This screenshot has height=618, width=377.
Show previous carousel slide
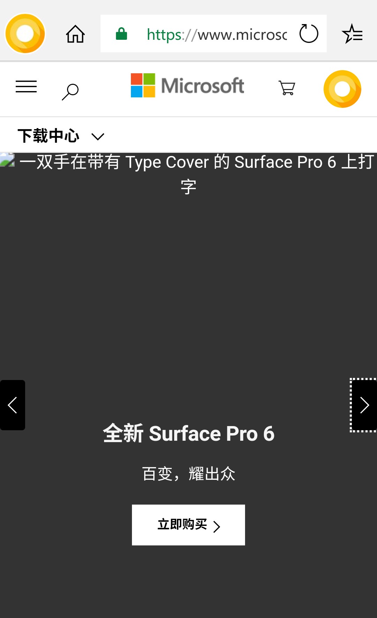click(x=13, y=405)
